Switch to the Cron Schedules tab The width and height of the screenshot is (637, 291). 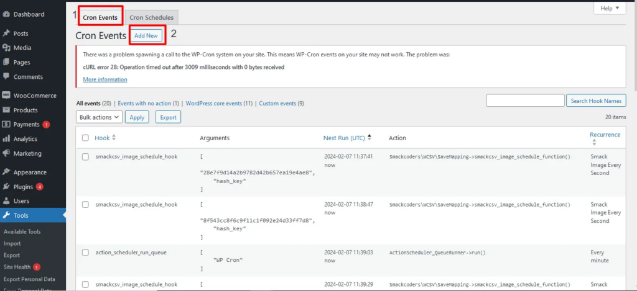pyautogui.click(x=152, y=18)
